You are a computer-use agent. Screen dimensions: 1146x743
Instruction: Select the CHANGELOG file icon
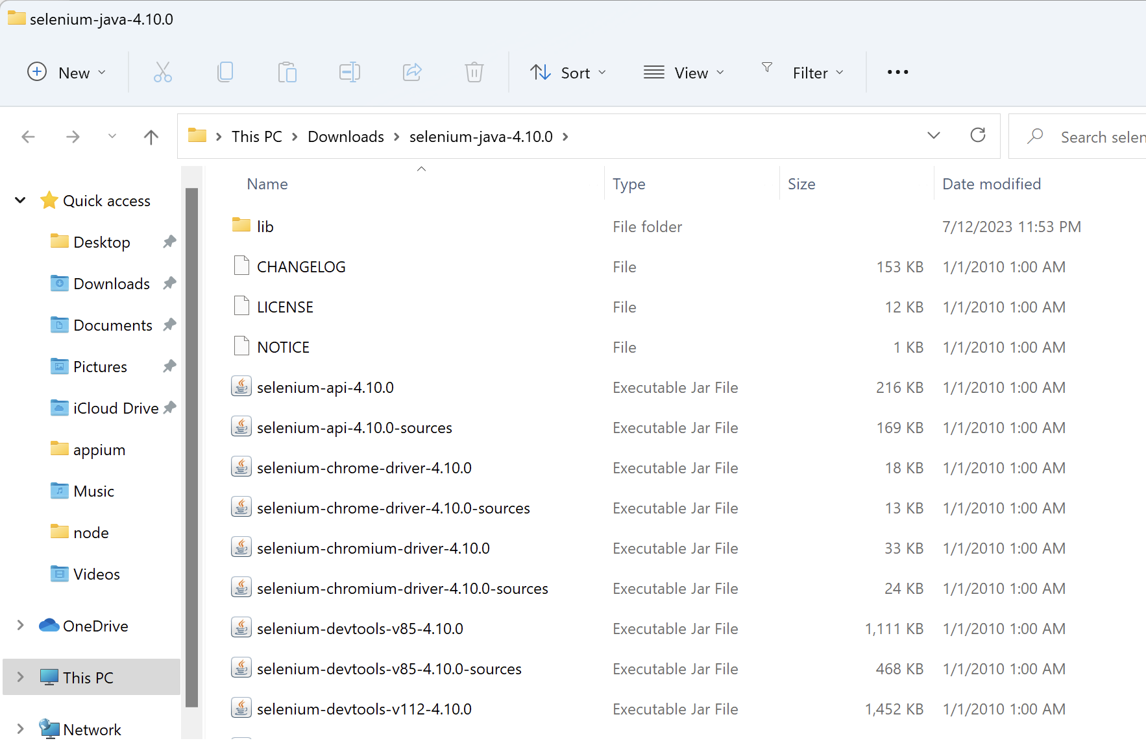[x=241, y=266]
